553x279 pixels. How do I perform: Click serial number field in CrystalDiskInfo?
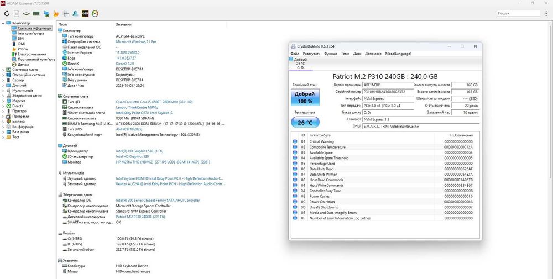388,92
